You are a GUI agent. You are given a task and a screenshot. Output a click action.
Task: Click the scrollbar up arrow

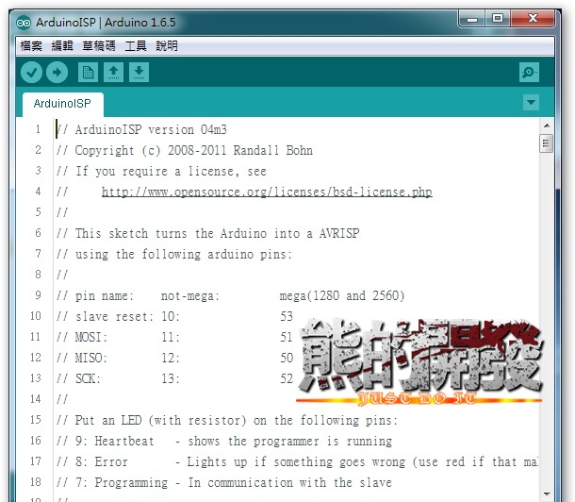(x=547, y=125)
